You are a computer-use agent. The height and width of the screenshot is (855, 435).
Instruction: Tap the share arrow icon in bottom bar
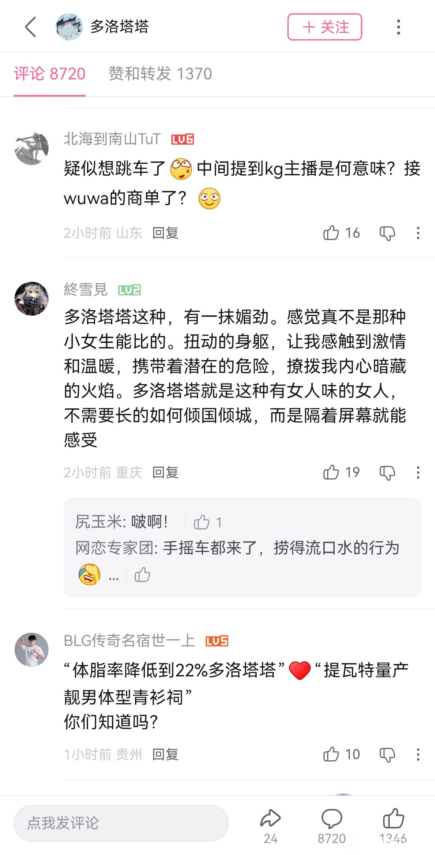tap(271, 818)
